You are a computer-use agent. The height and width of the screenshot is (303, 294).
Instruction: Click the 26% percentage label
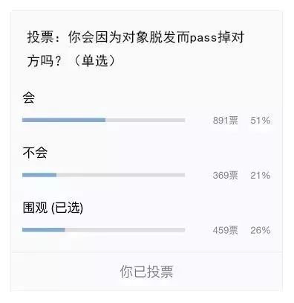pos(261,230)
